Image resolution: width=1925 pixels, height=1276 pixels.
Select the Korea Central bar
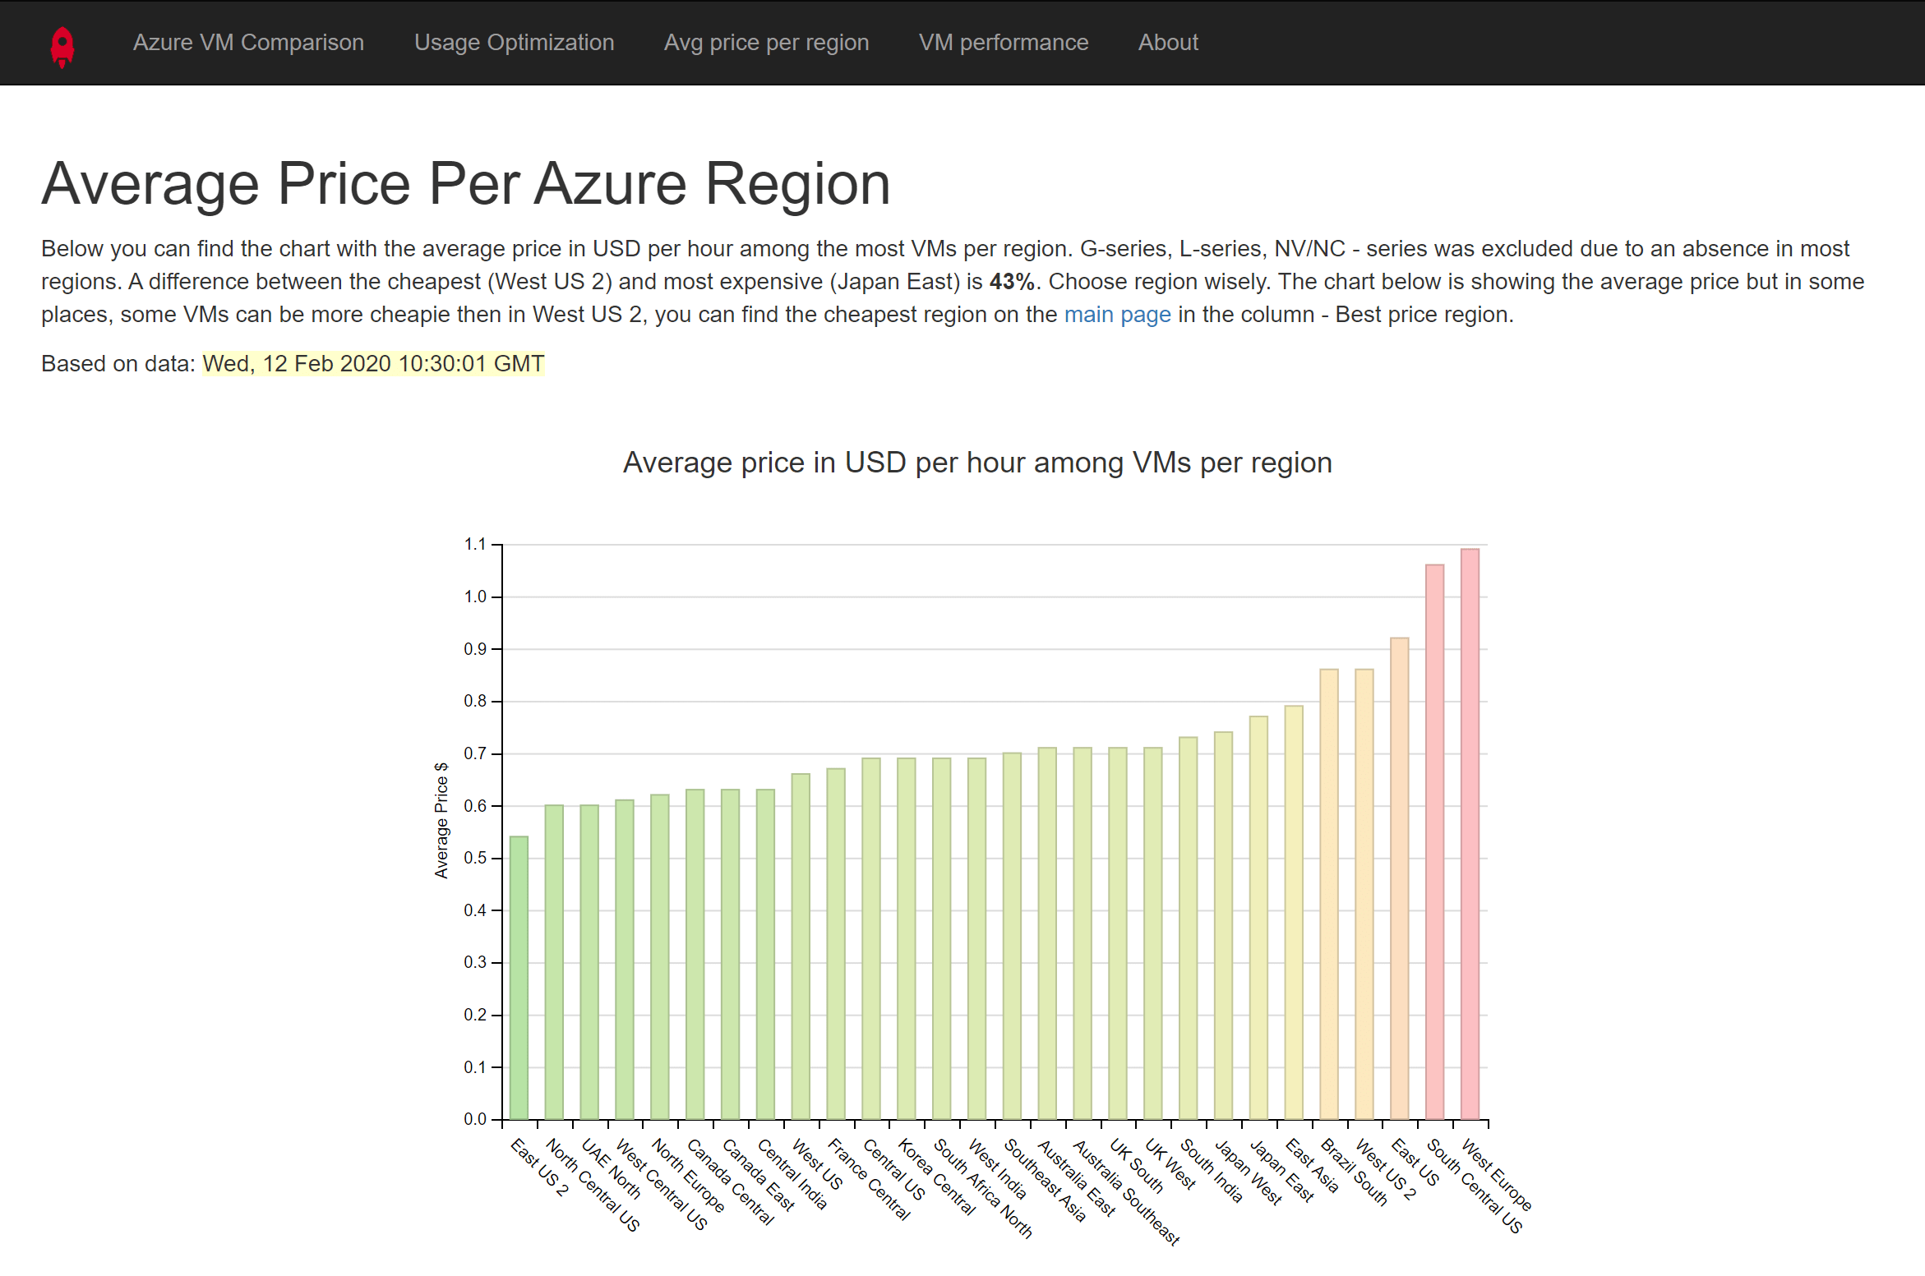tap(907, 939)
